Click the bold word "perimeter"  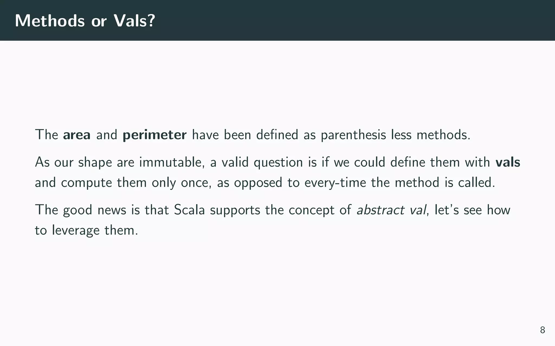pos(154,135)
